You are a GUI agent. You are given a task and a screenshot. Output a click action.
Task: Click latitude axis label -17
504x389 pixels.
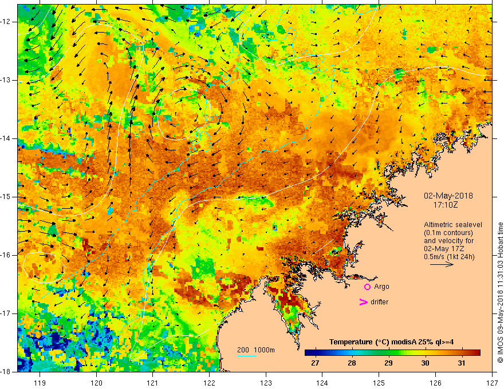[6, 313]
